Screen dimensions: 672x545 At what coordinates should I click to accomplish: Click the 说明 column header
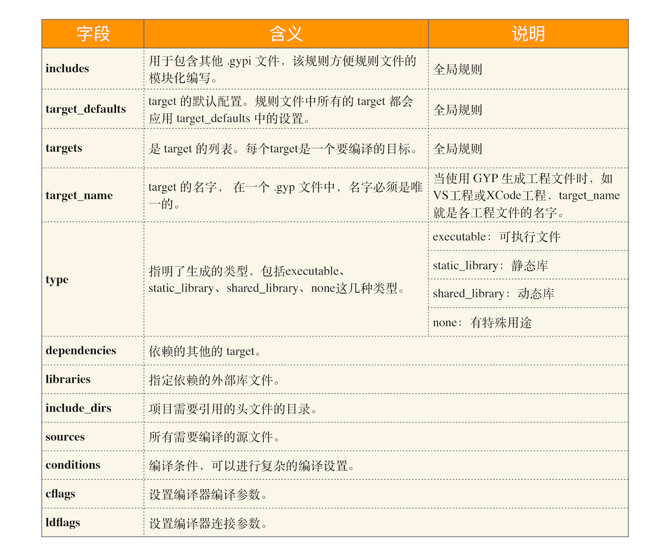528,34
